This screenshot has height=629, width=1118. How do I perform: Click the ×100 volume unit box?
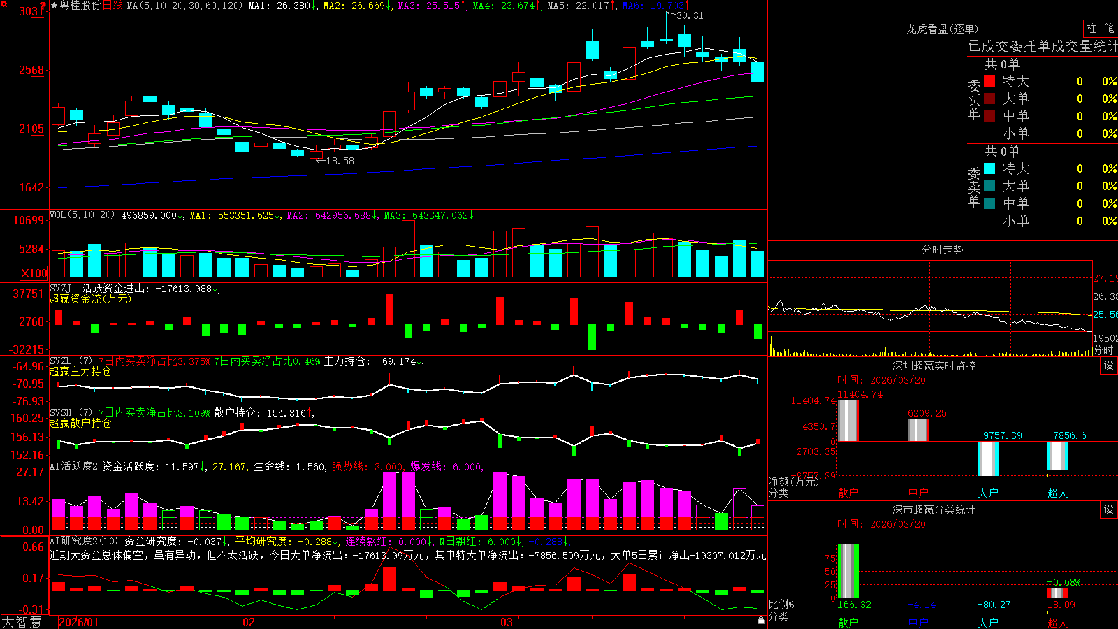coord(34,273)
